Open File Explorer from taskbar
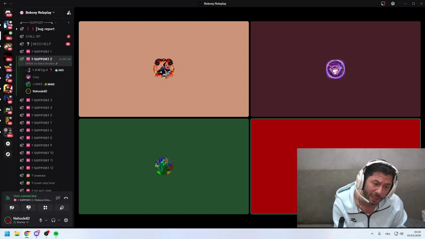 pos(17,234)
